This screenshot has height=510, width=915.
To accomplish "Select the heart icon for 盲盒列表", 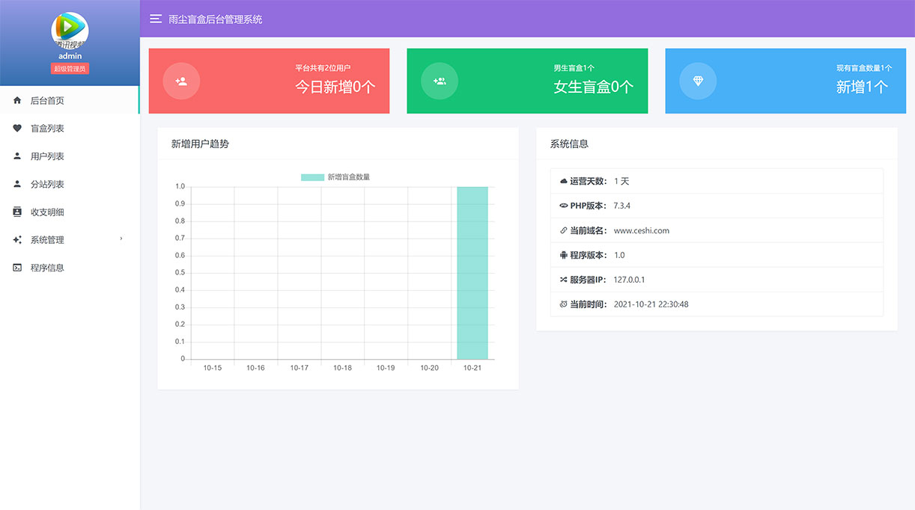I will 17,128.
